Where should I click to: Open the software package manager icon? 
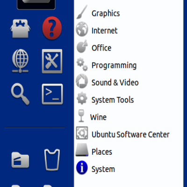pos(20,29)
